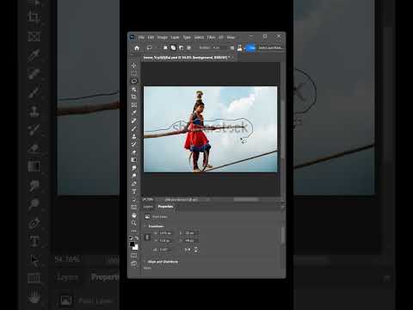413x310 pixels.
Task: Click the X position field in Transform
Action: pyautogui.click(x=191, y=233)
